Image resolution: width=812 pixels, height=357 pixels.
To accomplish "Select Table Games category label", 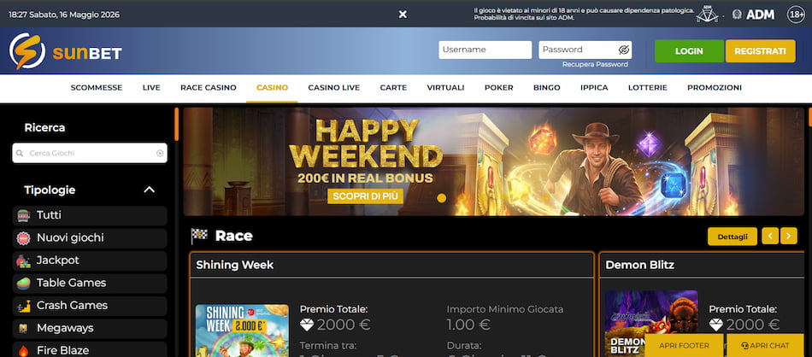I will (x=71, y=283).
